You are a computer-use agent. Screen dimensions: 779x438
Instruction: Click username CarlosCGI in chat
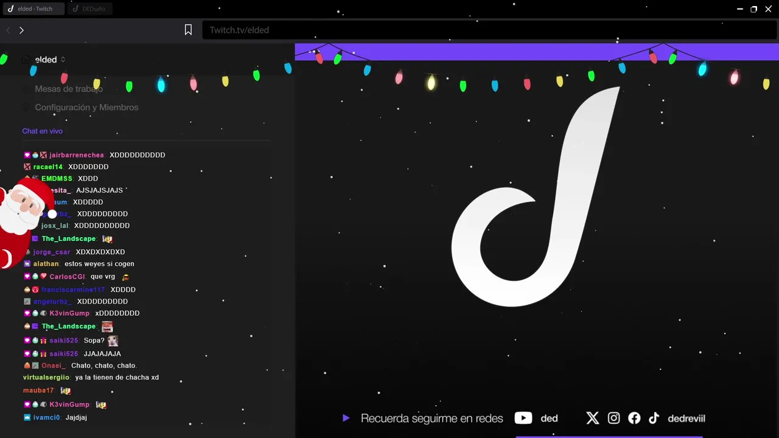click(x=67, y=277)
